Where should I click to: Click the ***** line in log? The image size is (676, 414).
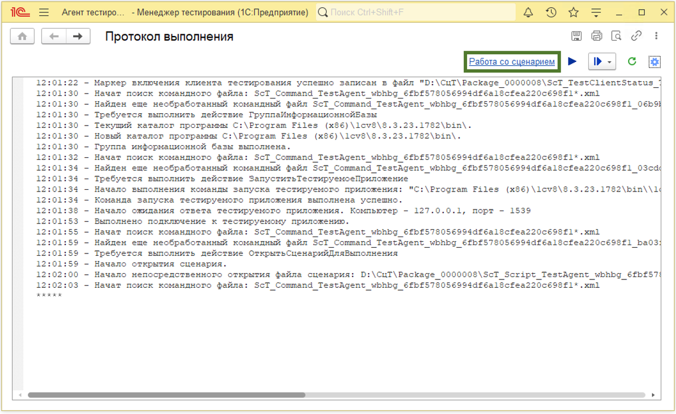pyautogui.click(x=49, y=296)
